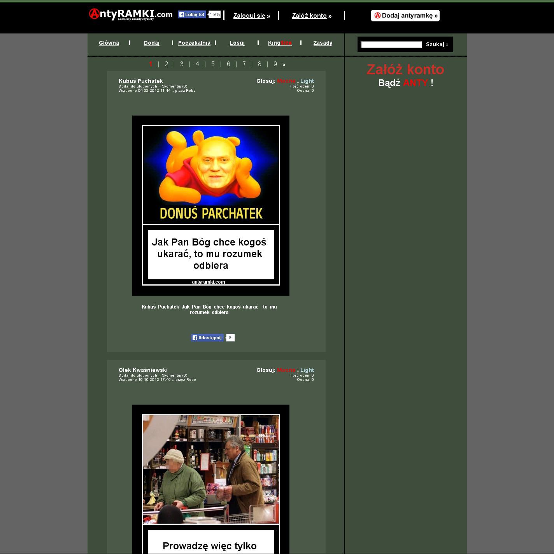Vote 'Light' on the Olek Kwaśniewski post
Viewport: 554px width, 554px height.
(307, 370)
